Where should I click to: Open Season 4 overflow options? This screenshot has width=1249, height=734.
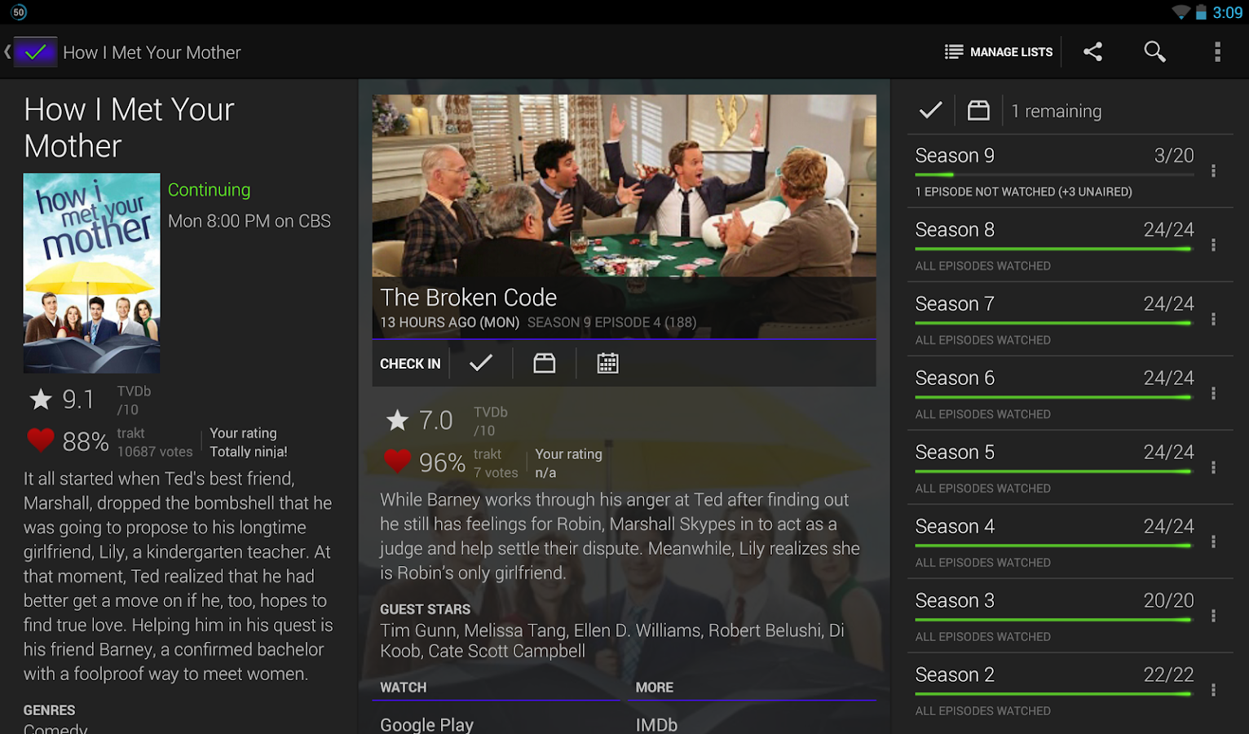pos(1213,542)
